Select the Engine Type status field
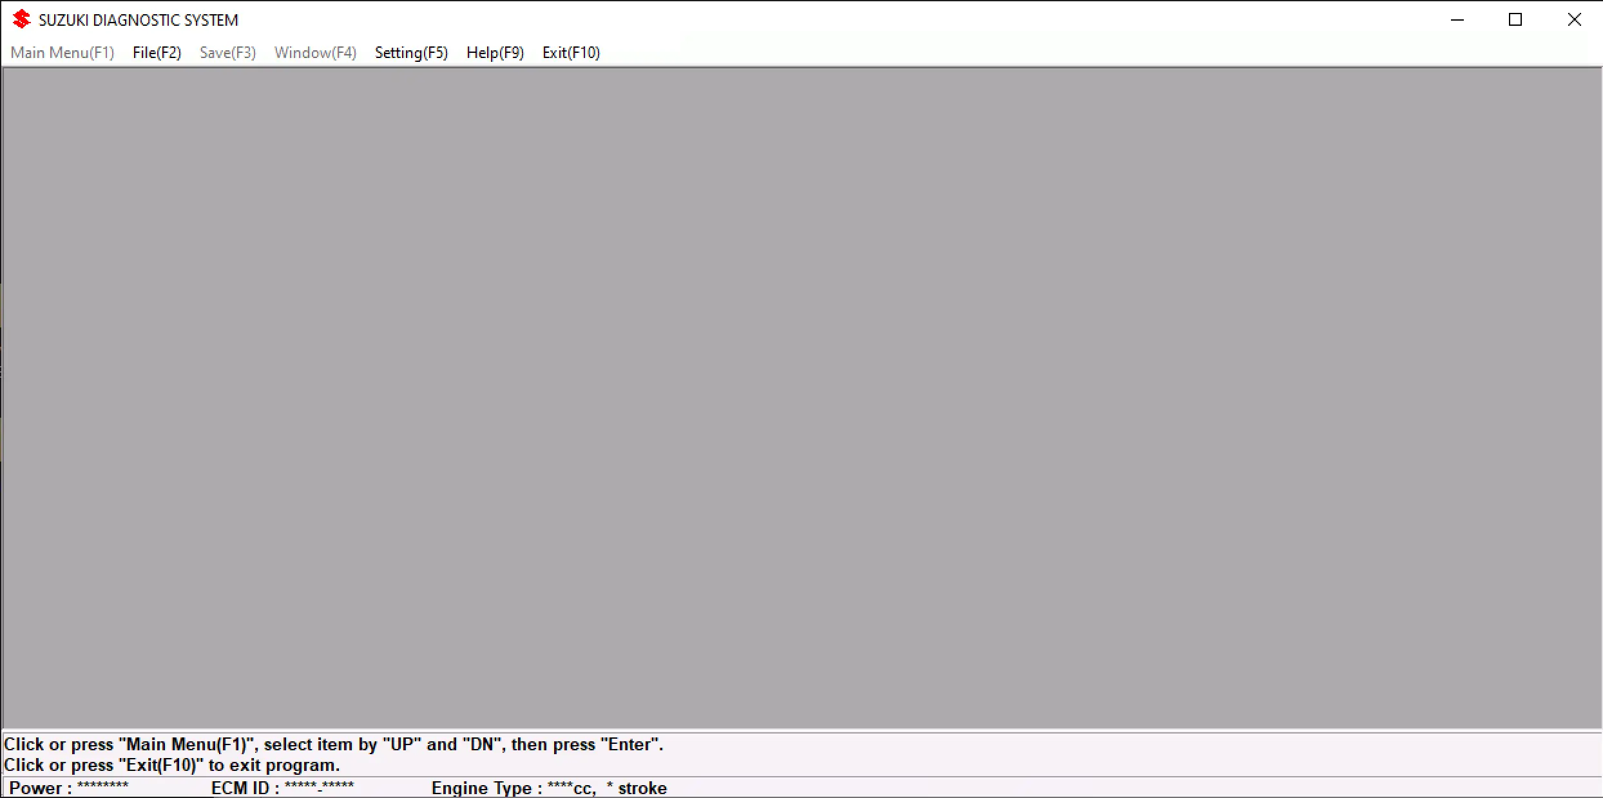1603x798 pixels. click(549, 788)
